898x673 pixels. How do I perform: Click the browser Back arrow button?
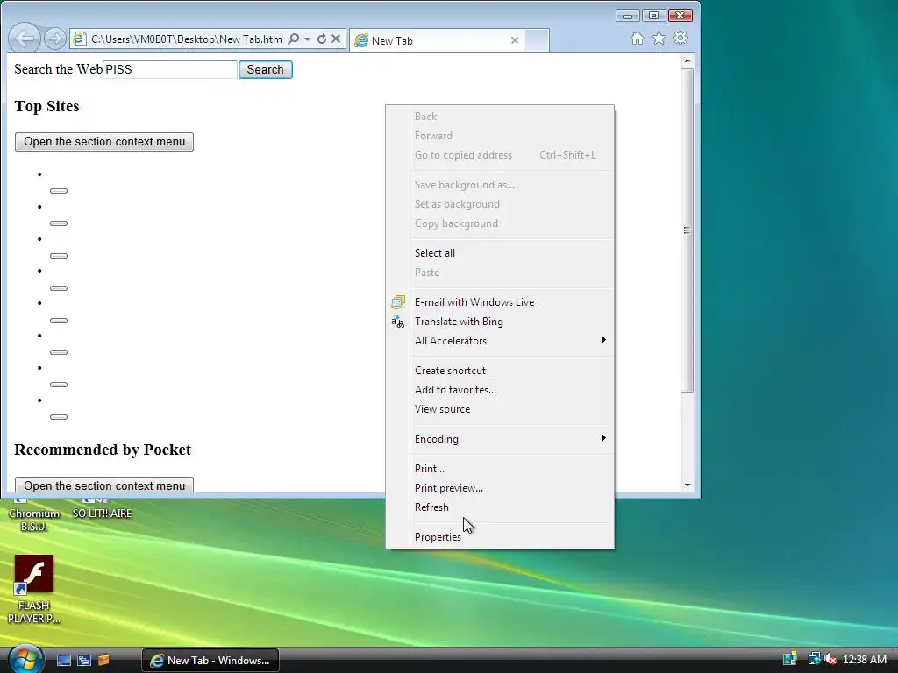point(25,39)
